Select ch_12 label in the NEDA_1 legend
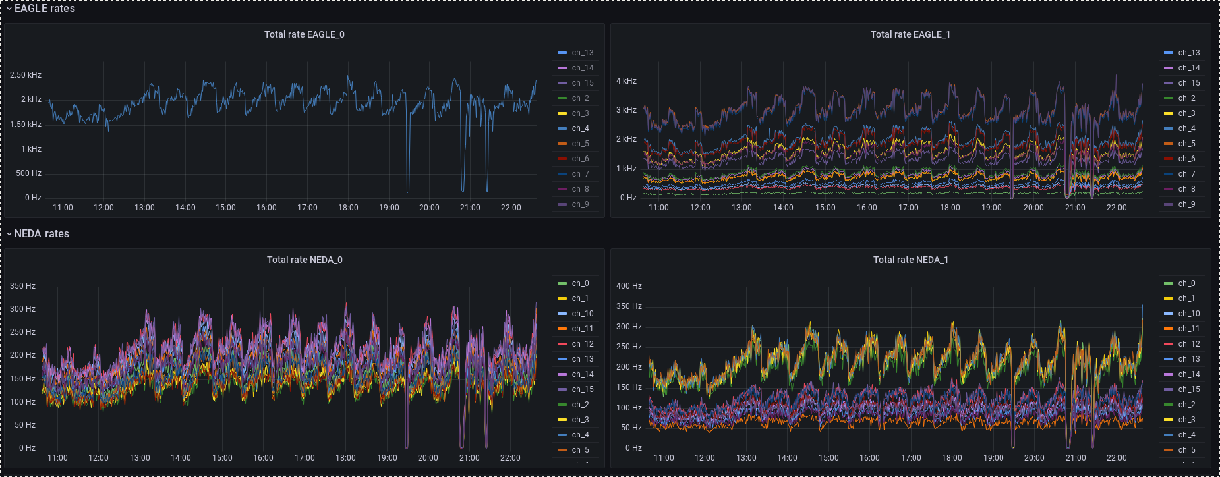The height and width of the screenshot is (477, 1220). pos(1188,344)
